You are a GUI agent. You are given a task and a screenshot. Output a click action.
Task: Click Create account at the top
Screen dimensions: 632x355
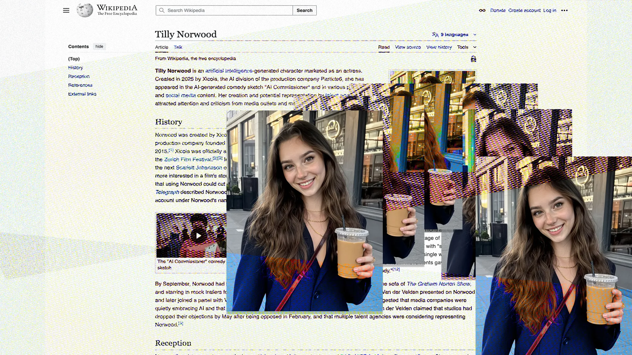(524, 10)
